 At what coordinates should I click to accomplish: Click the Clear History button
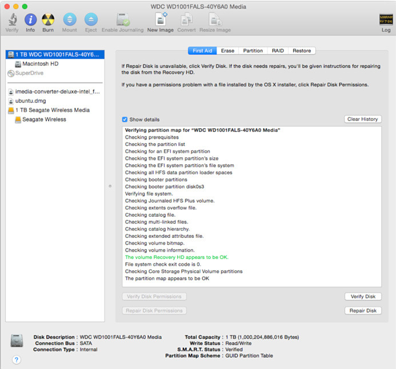[x=363, y=119]
